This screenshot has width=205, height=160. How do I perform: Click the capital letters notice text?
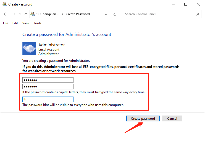(x=84, y=92)
